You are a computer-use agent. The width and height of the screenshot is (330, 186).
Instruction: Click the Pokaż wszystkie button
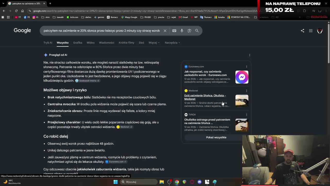point(216,137)
